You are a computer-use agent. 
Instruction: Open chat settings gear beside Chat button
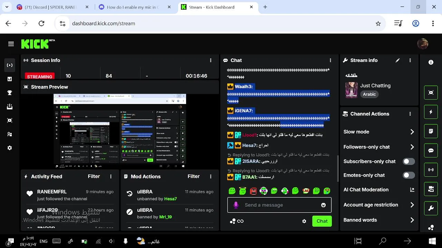point(304,221)
